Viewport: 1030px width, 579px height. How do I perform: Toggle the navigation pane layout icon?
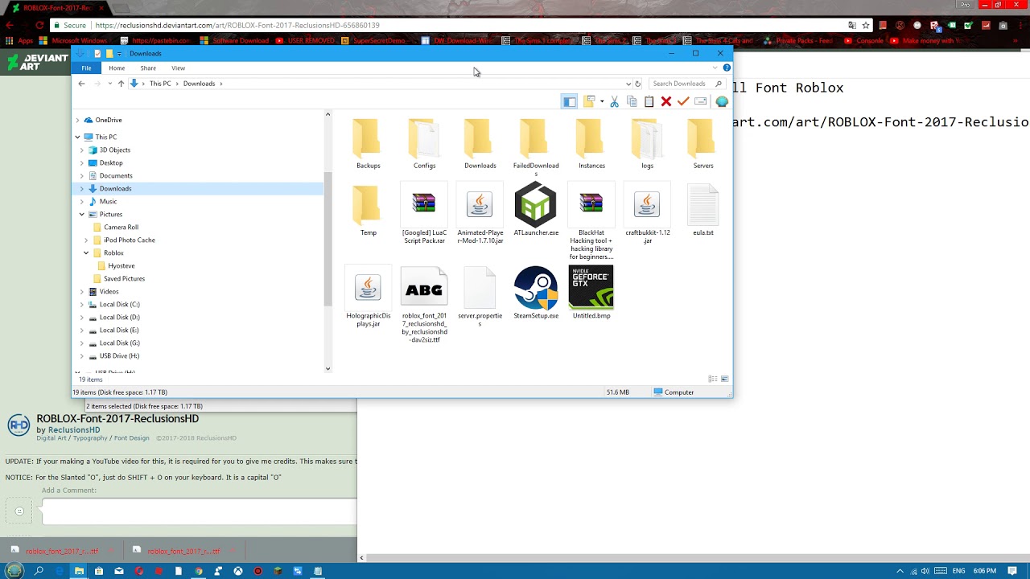tap(569, 101)
